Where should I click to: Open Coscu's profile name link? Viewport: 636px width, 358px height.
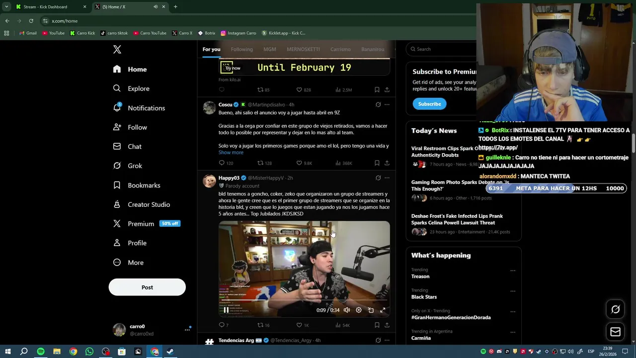pos(225,104)
